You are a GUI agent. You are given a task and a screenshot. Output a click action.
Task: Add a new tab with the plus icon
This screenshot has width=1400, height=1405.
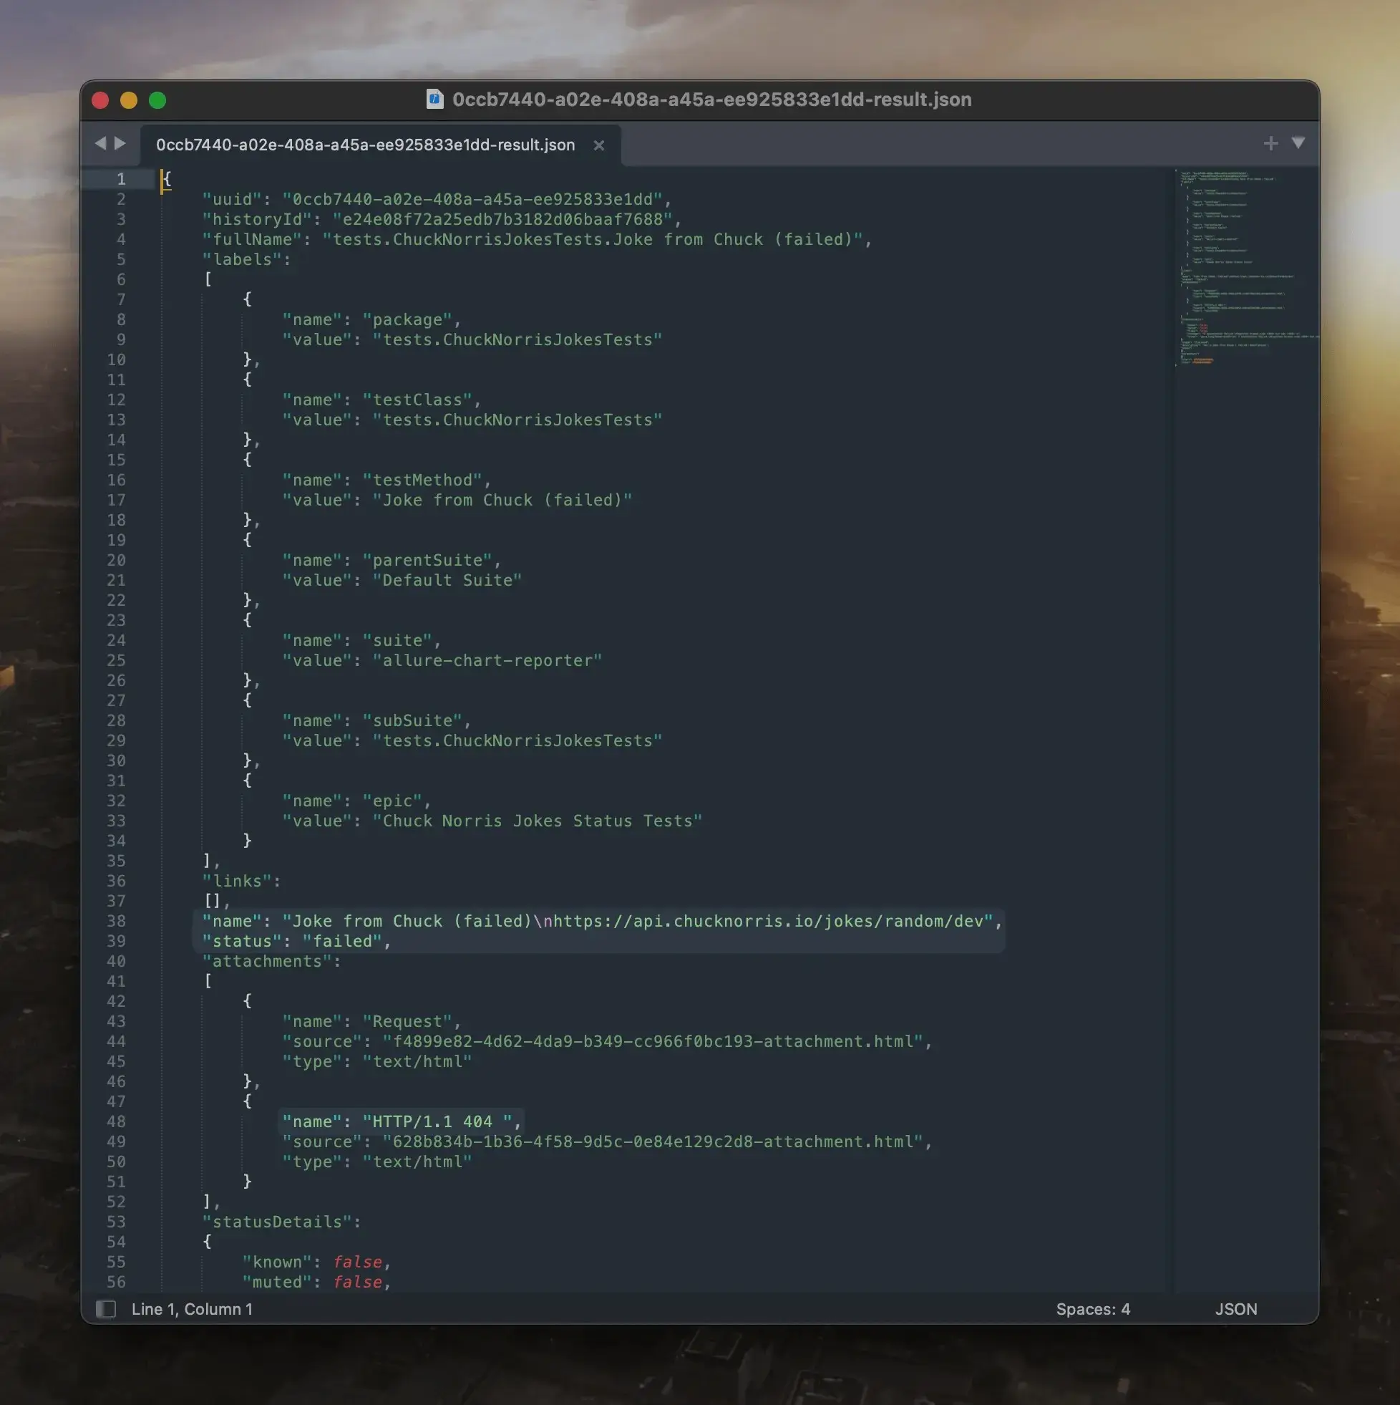click(1270, 143)
